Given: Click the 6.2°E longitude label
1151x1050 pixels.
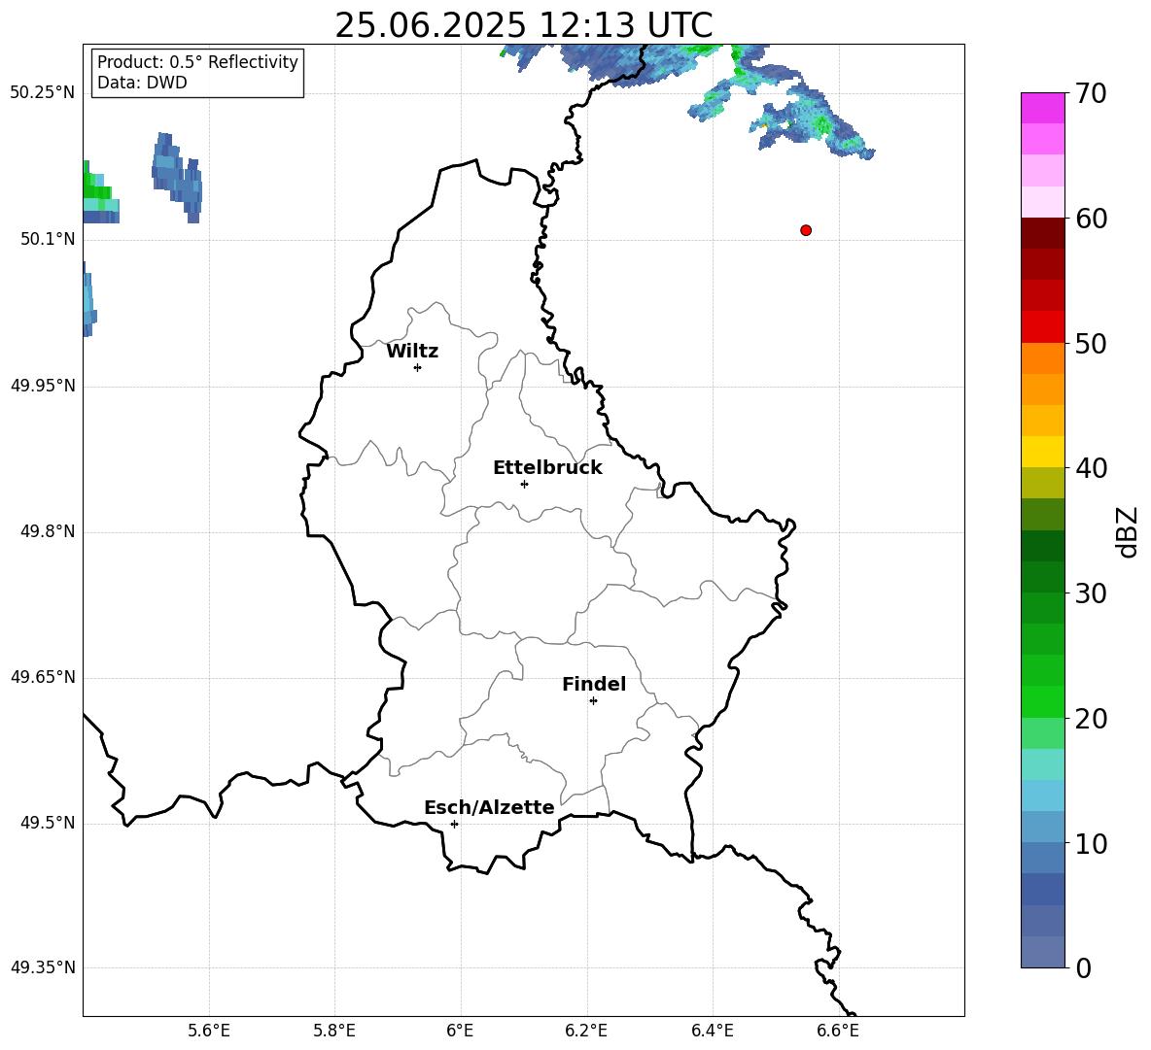Looking at the screenshot, I should (586, 1031).
